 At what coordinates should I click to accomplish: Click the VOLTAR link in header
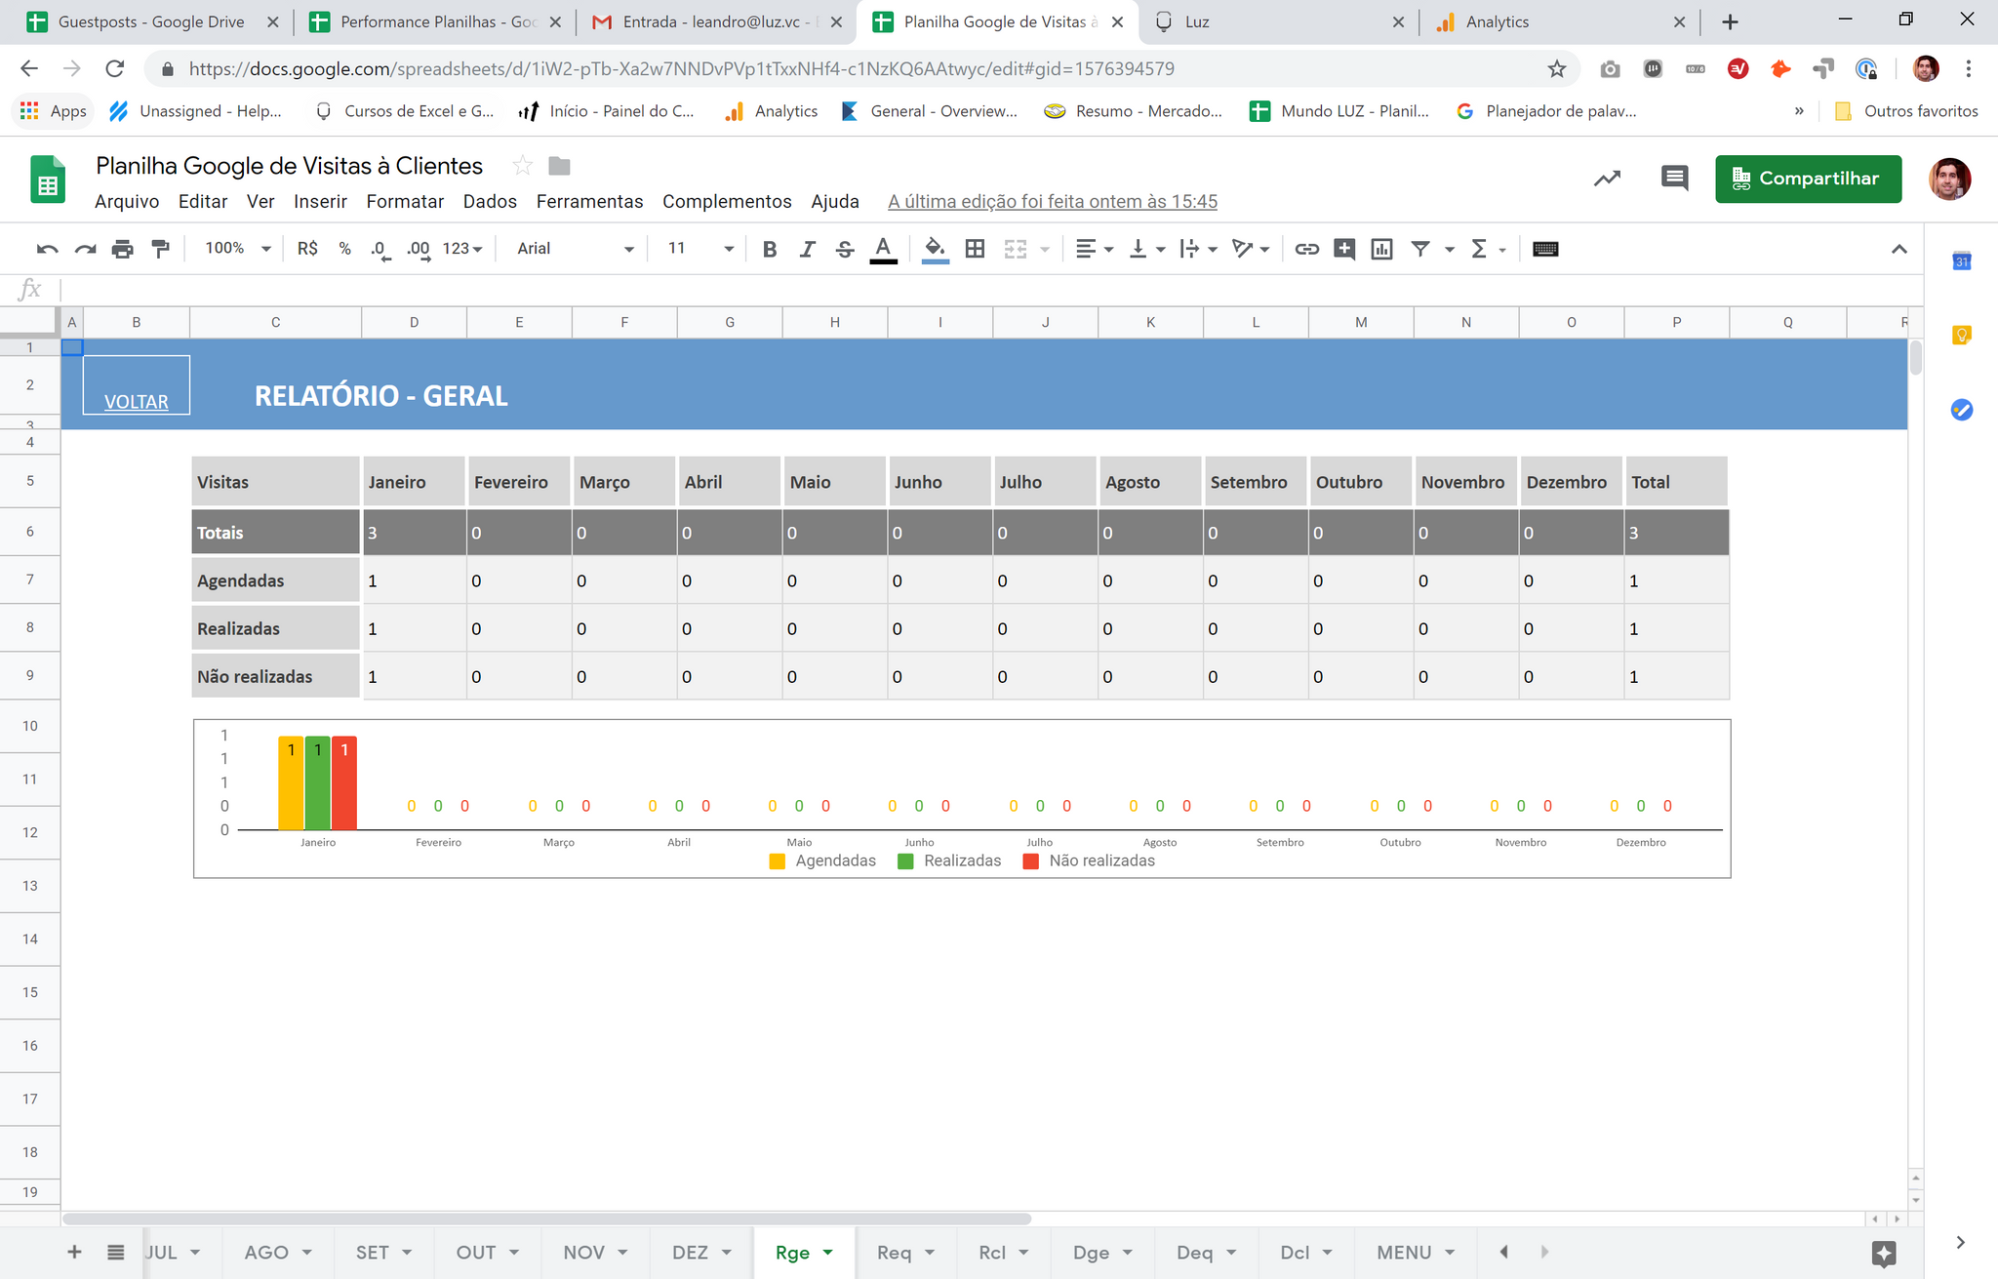tap(137, 402)
